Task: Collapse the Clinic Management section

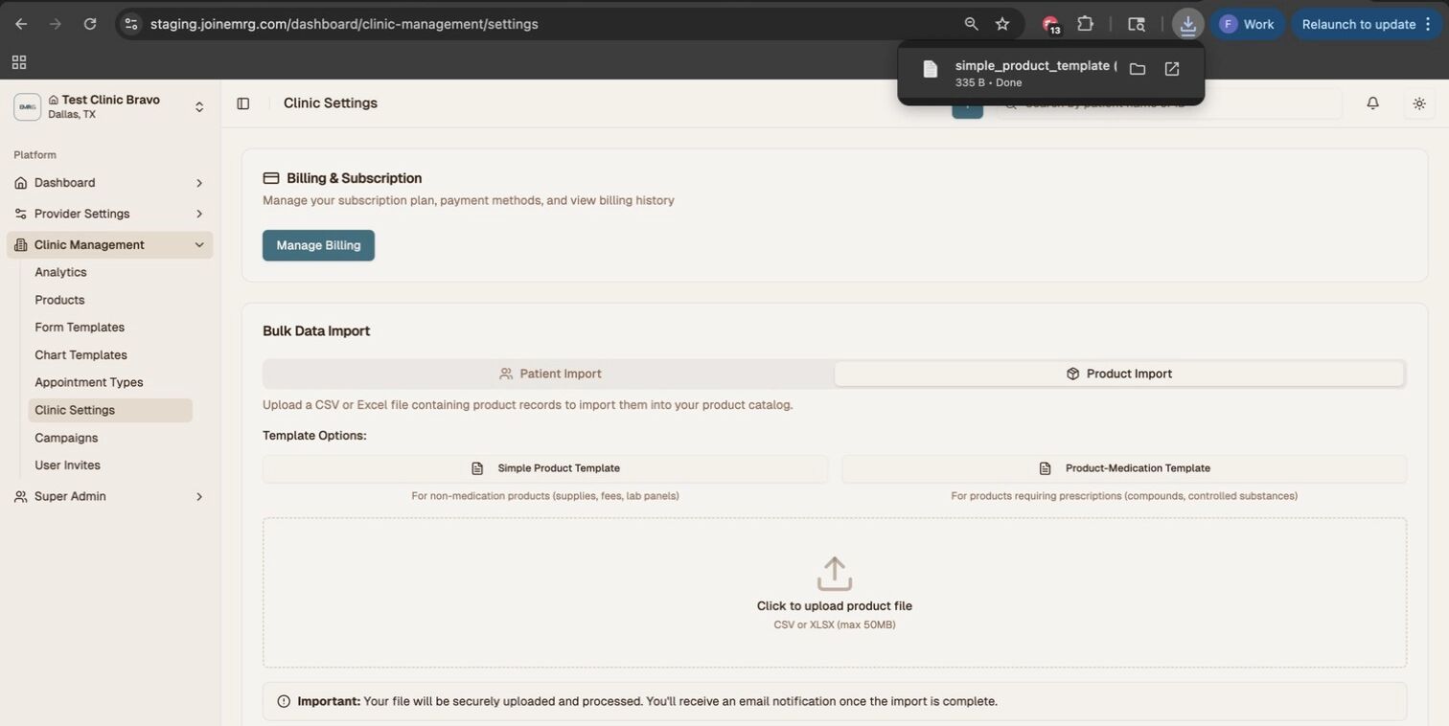Action: coord(110,245)
